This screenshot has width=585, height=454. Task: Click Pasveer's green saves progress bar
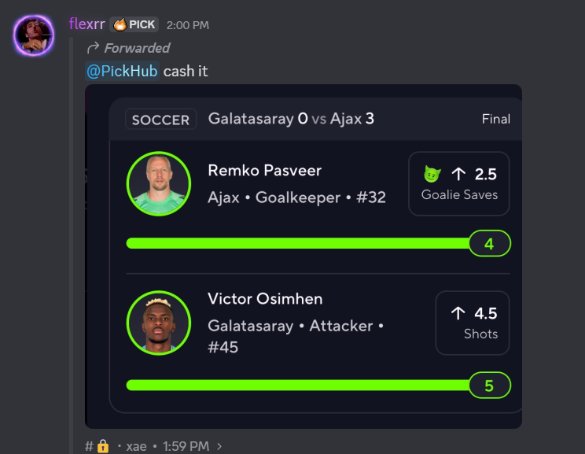coord(297,244)
